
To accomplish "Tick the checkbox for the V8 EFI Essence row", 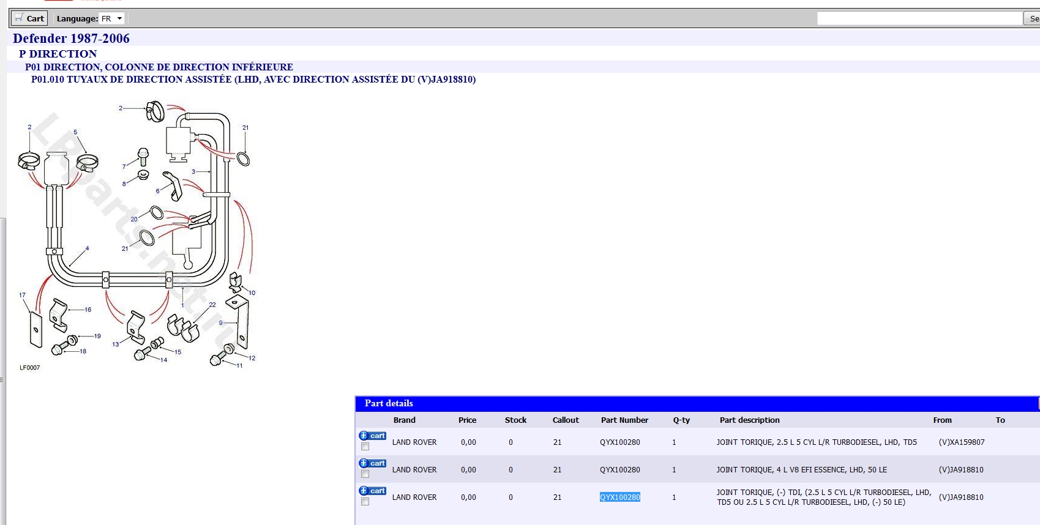I will click(x=365, y=474).
